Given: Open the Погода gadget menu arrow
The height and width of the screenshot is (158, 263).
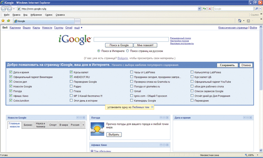Looking at the screenshot, I should (161, 118).
